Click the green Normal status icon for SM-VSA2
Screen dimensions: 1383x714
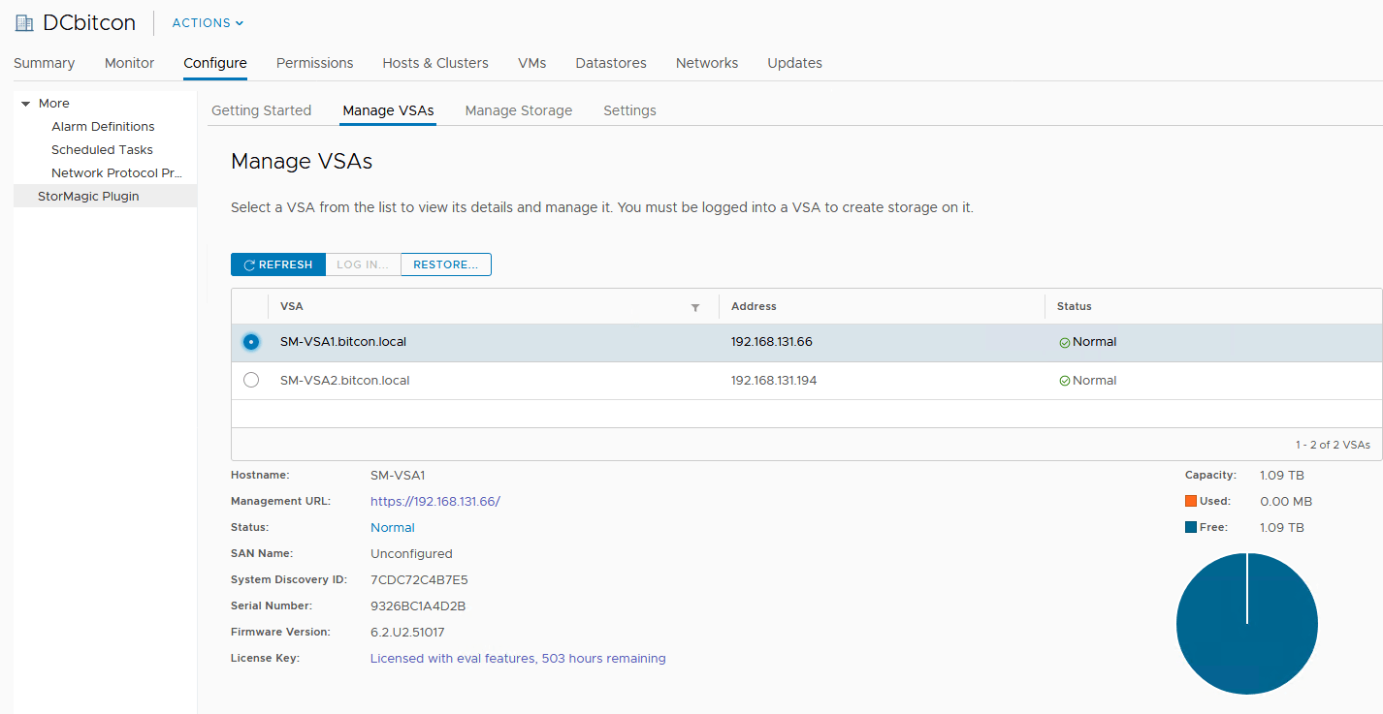click(x=1065, y=381)
